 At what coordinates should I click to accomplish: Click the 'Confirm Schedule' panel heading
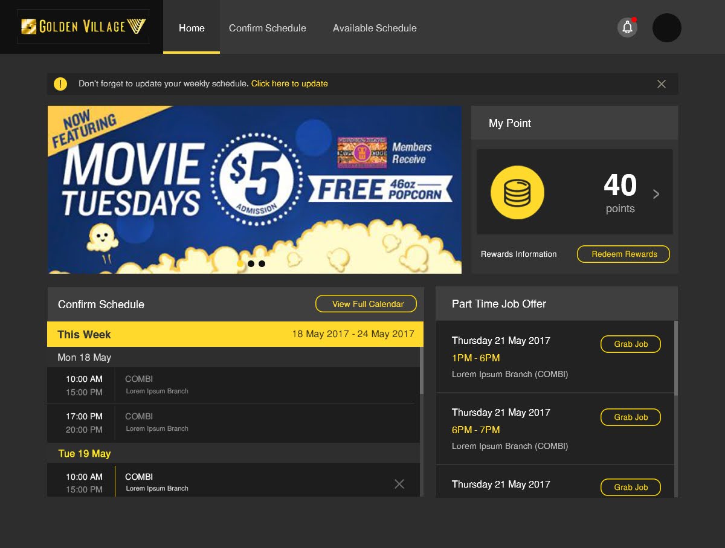pos(101,304)
